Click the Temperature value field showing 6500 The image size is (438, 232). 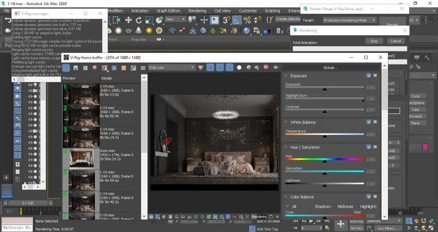(x=370, y=135)
